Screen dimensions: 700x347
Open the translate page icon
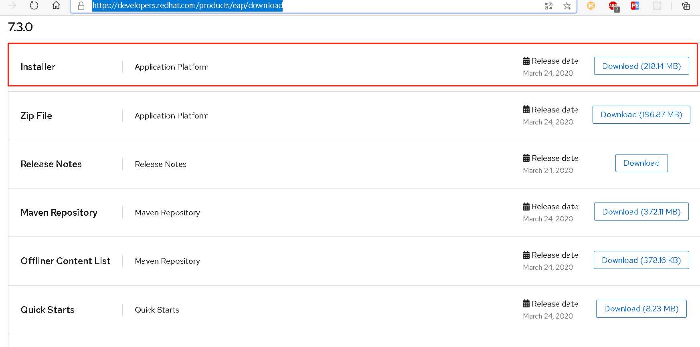pos(548,6)
